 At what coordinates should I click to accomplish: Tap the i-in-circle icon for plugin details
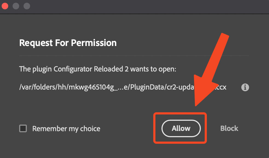[245, 87]
